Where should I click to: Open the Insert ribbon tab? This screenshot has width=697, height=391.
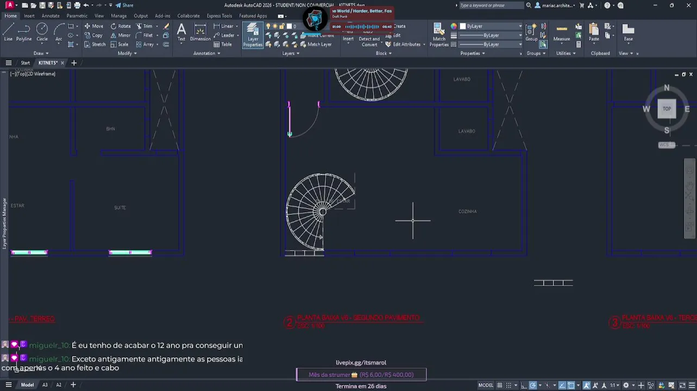[29, 16]
